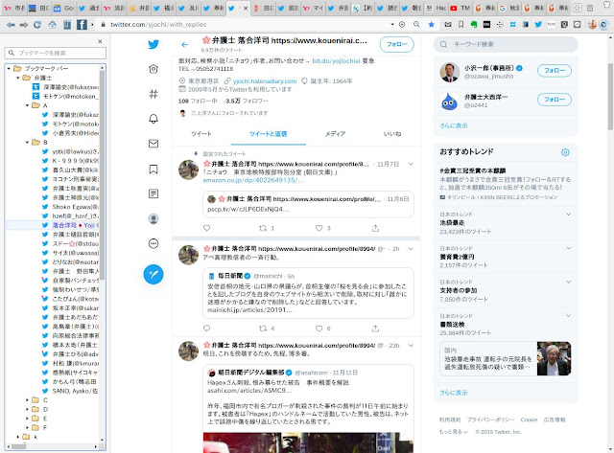614x453 pixels.
Task: Follow 弁護士大西洋一 account
Action: 555,100
